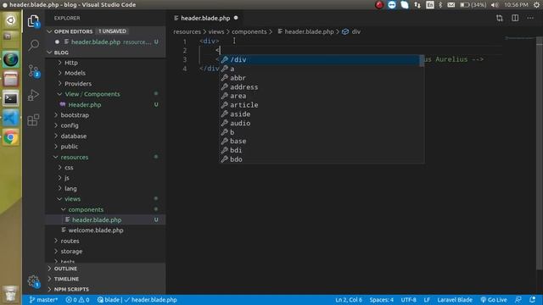543x305 pixels.
Task: Open the Source Control view
Action: pyautogui.click(x=34, y=71)
